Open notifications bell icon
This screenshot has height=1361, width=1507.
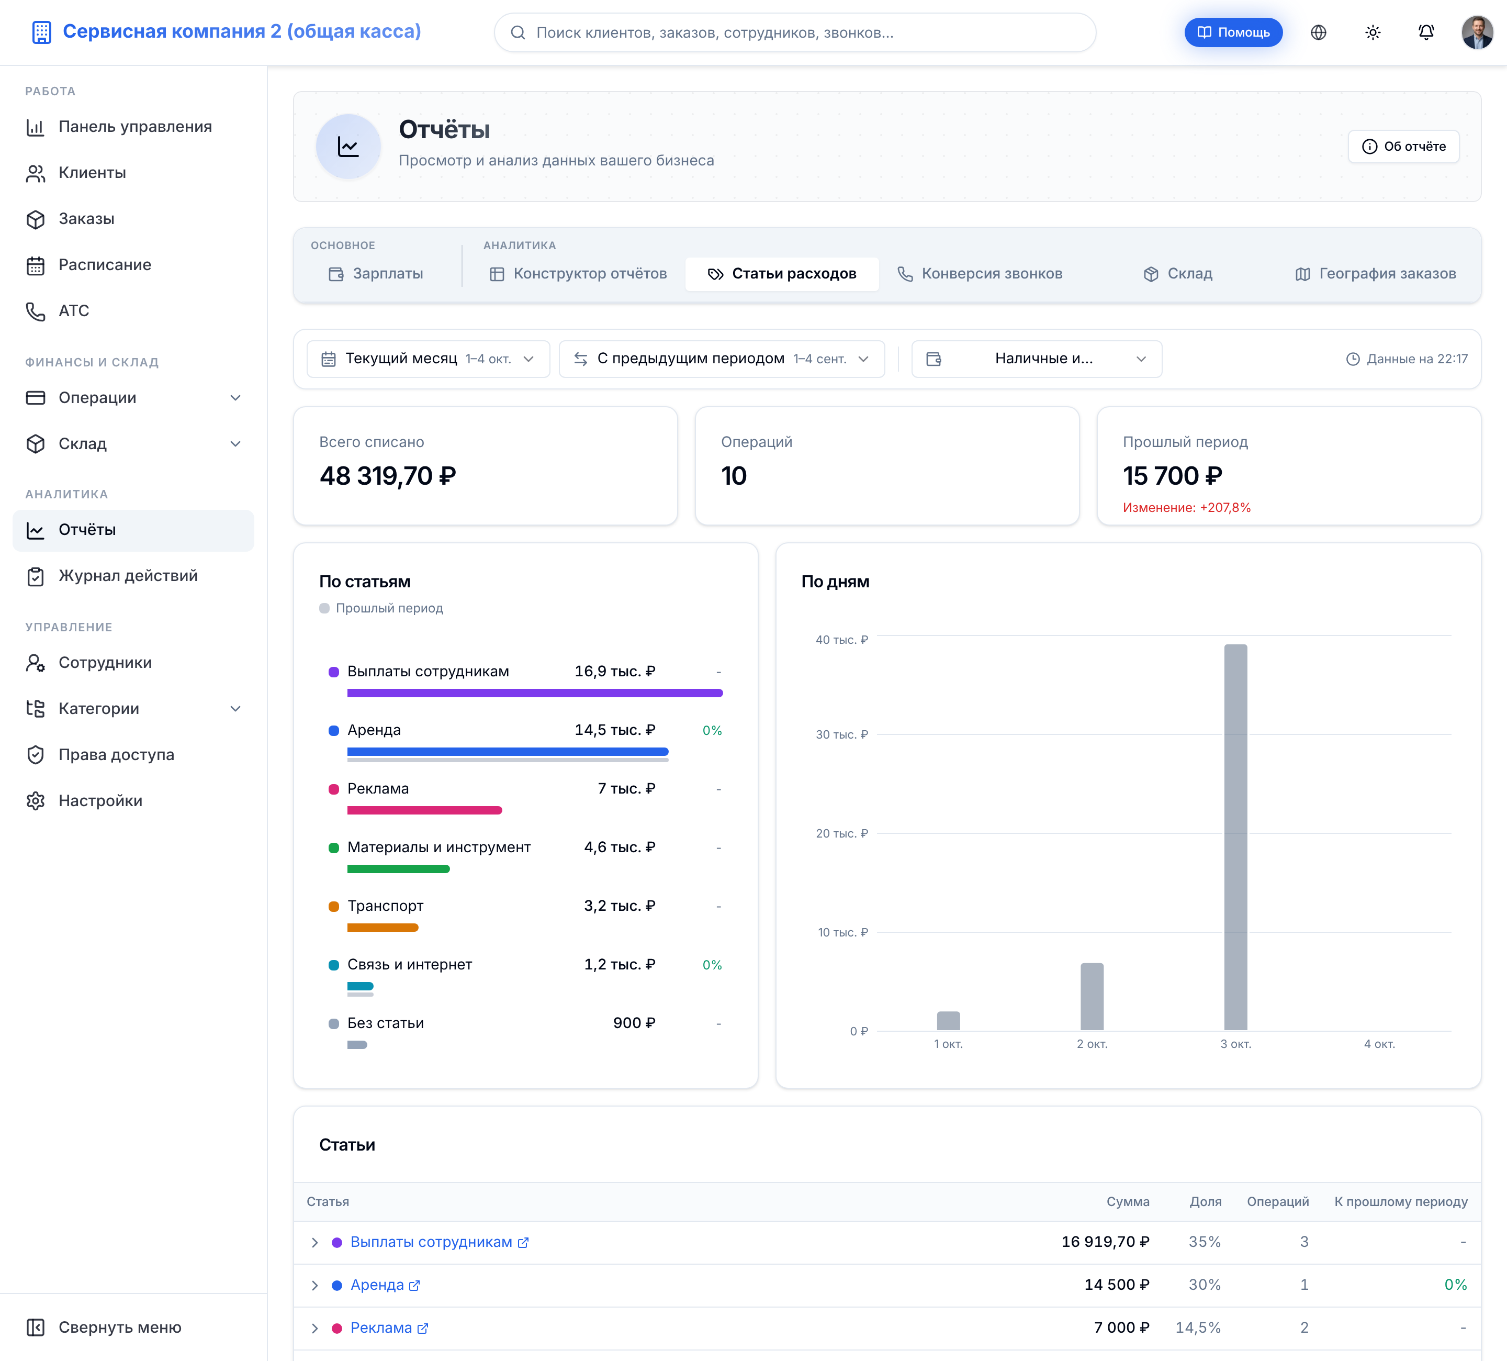tap(1425, 32)
